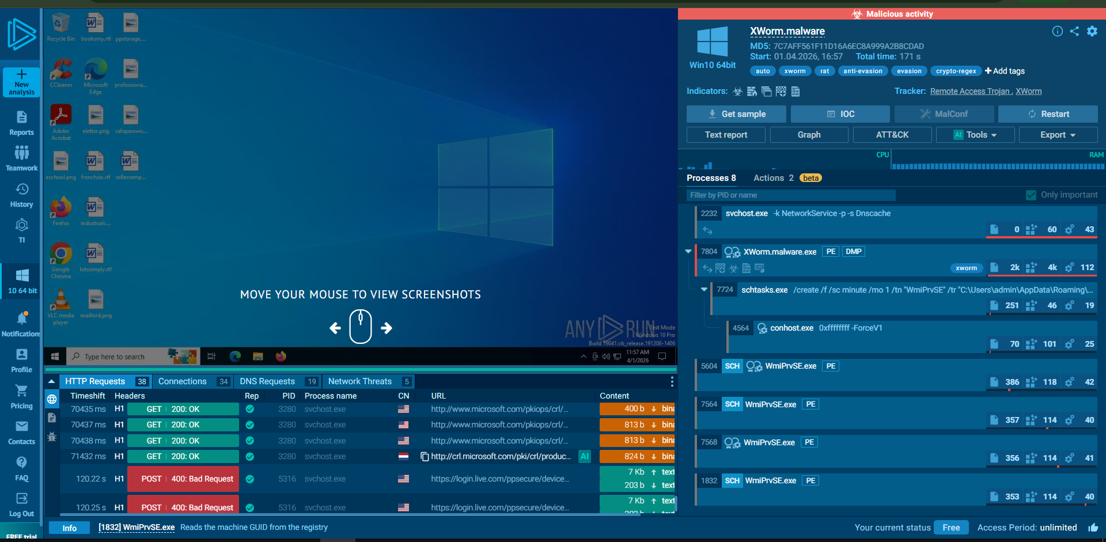Switch to the Connections tab
Viewport: 1106px width, 542px height.
pyautogui.click(x=194, y=381)
